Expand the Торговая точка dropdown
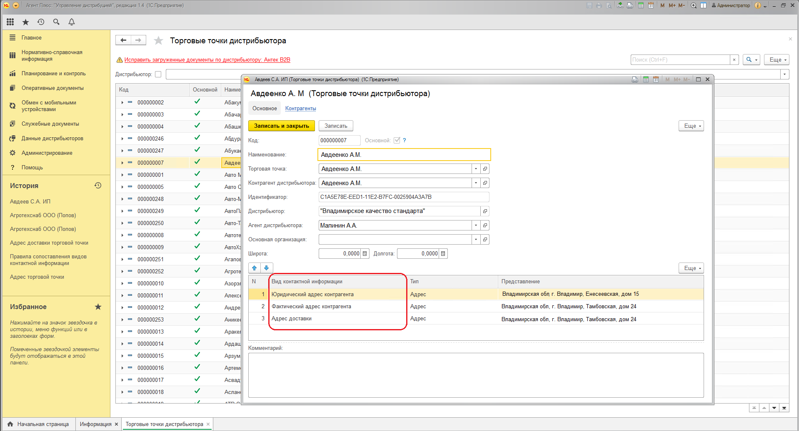Viewport: 799px width, 431px height. pyautogui.click(x=476, y=169)
